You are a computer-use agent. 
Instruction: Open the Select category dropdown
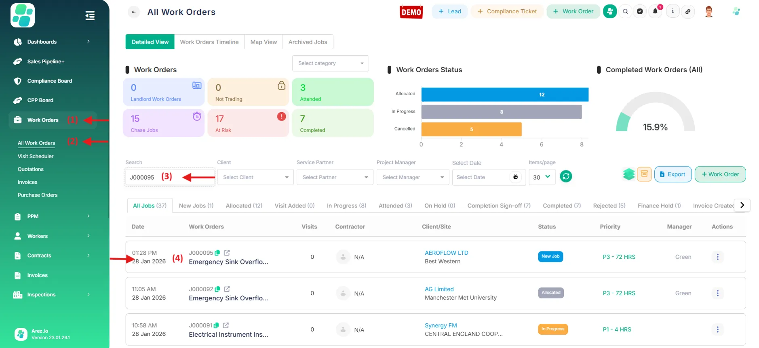click(330, 63)
